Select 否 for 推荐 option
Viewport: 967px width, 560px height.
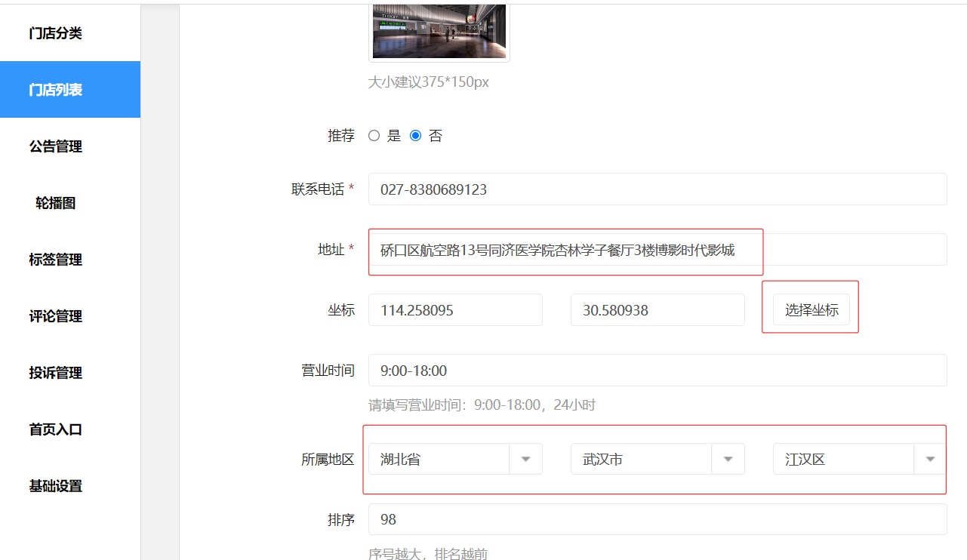[415, 137]
